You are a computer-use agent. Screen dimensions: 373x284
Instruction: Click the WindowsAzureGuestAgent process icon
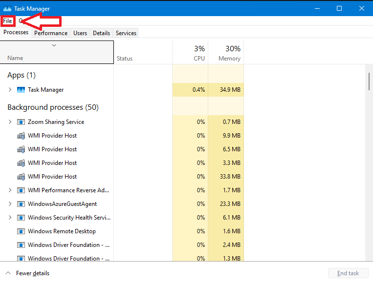21,204
